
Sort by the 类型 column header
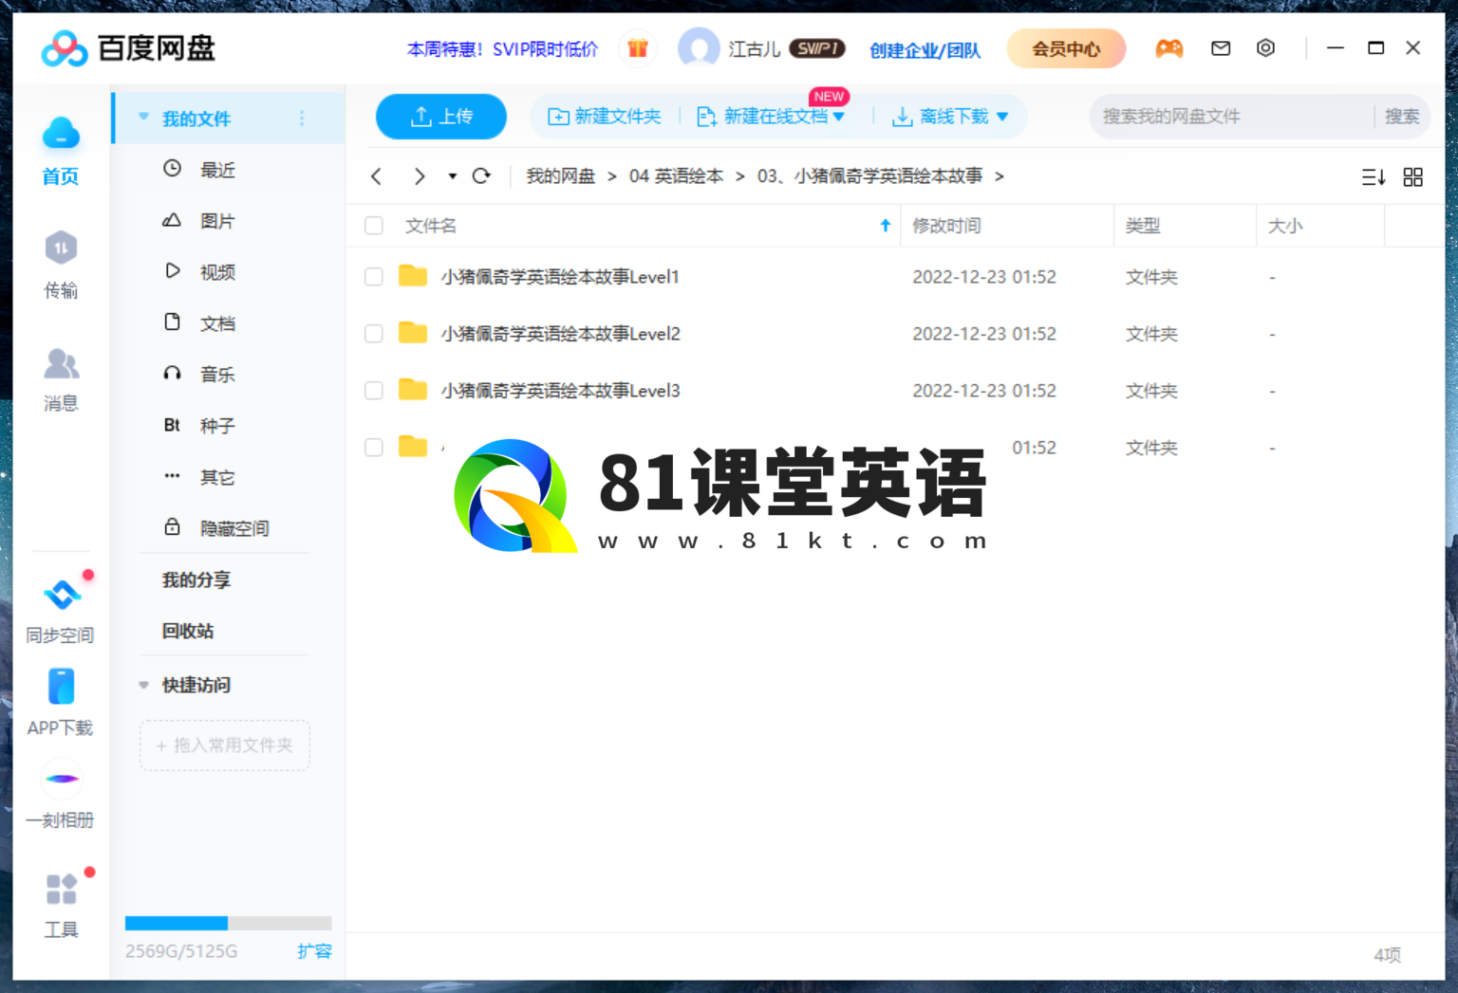pyautogui.click(x=1143, y=226)
